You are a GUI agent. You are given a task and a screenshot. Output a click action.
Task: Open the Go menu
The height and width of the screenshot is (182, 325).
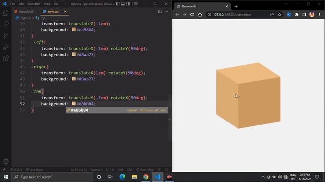point(56,4)
